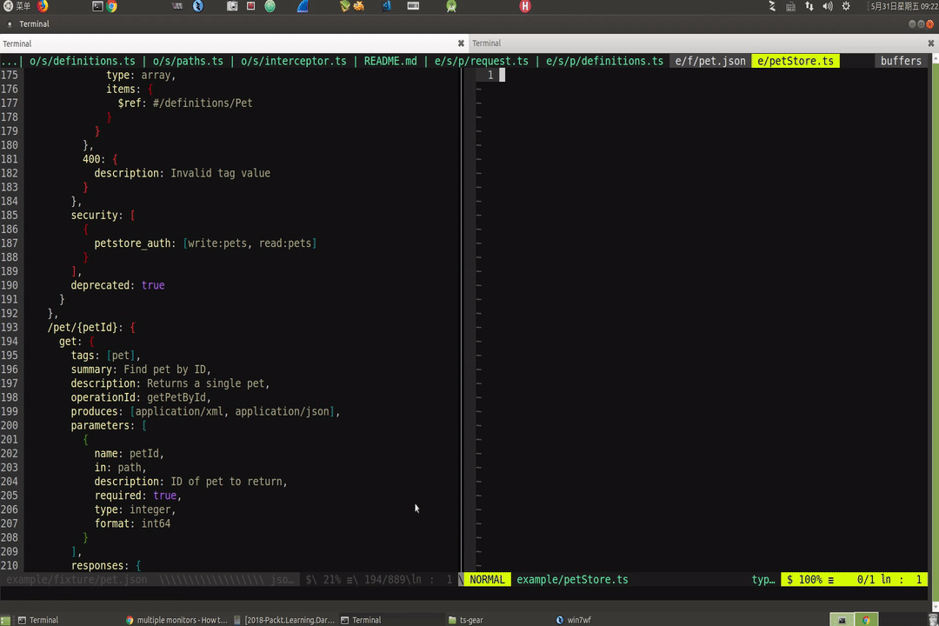Open the win7wf window in taskbar
939x626 pixels.
[573, 620]
